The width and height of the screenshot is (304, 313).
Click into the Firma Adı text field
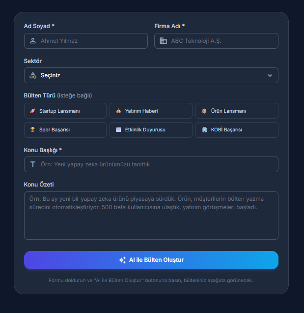coord(221,41)
